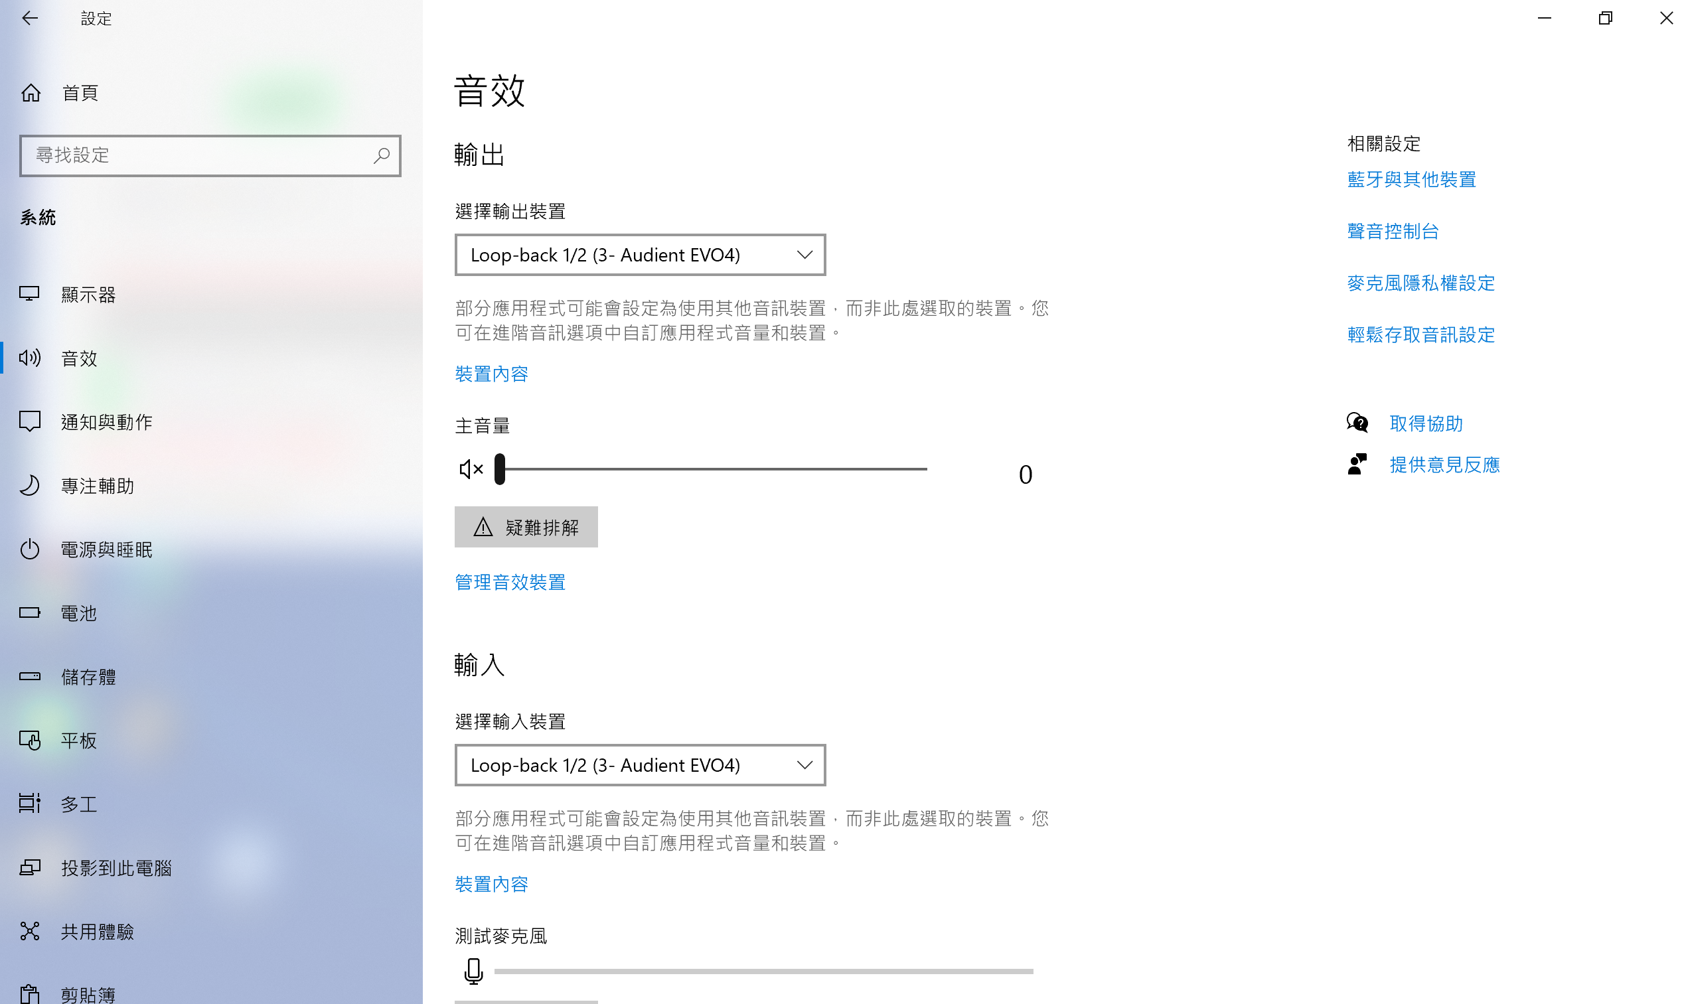The width and height of the screenshot is (1684, 1004).
Task: Click the volume value 0
Action: coord(1025,474)
